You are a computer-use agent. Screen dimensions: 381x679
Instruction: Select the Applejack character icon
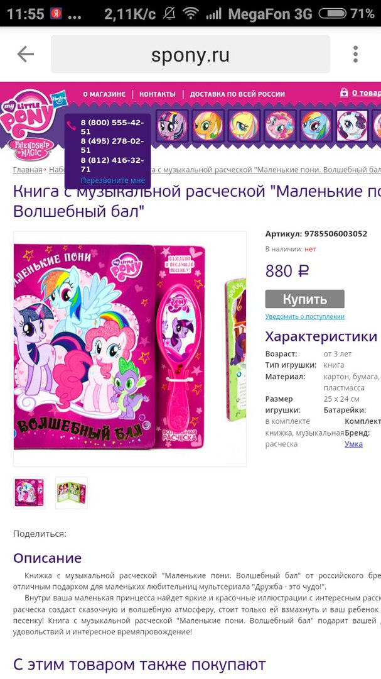(208, 126)
